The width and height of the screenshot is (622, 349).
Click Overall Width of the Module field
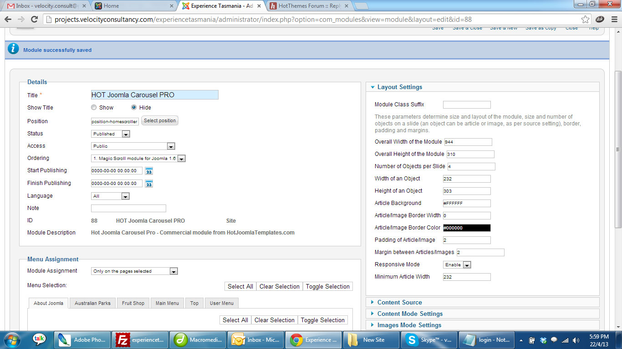coord(468,142)
